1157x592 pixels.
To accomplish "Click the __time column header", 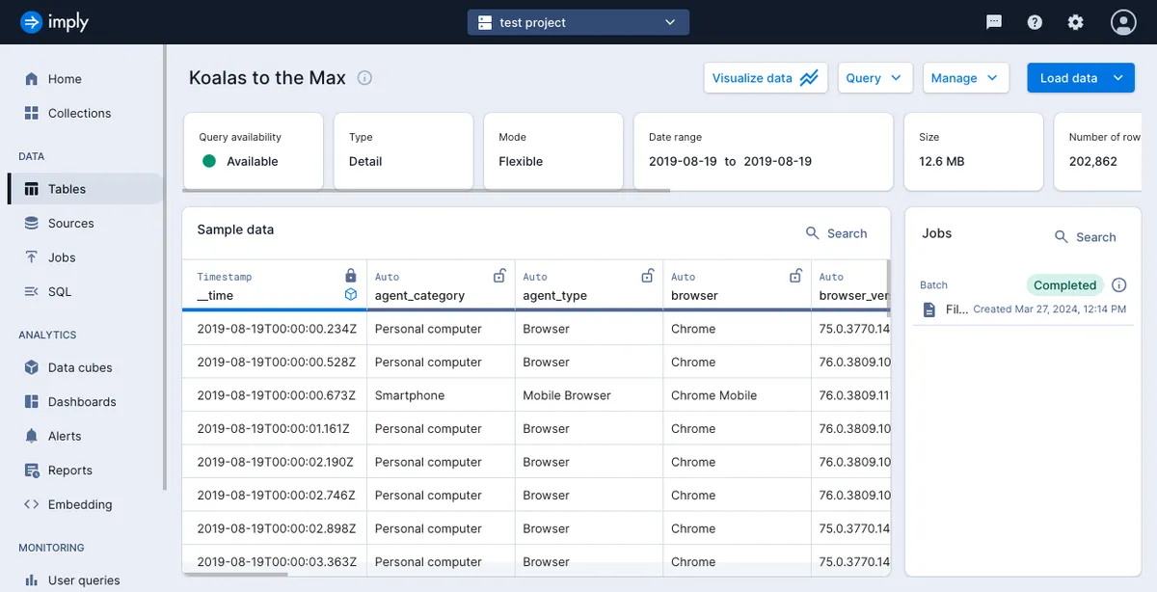I will 275,285.
